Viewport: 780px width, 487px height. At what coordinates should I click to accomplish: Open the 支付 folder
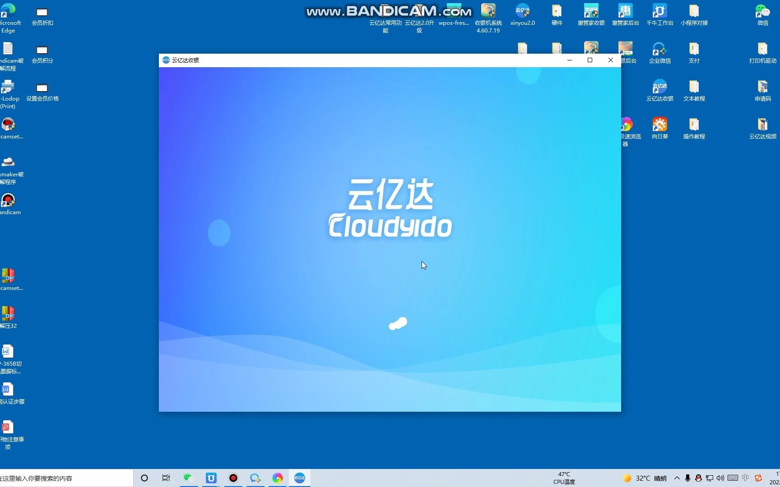[x=694, y=53]
